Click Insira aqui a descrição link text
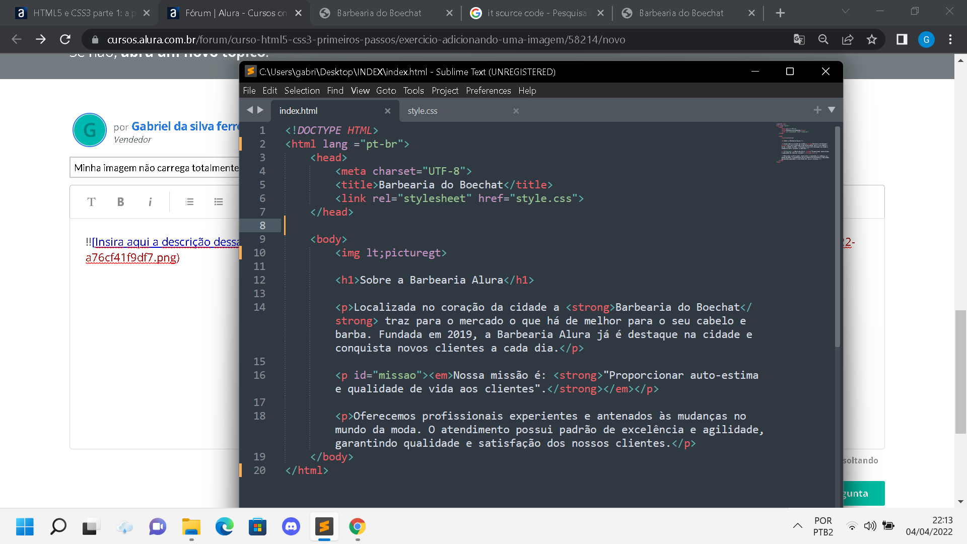The height and width of the screenshot is (544, 967). [x=166, y=242]
